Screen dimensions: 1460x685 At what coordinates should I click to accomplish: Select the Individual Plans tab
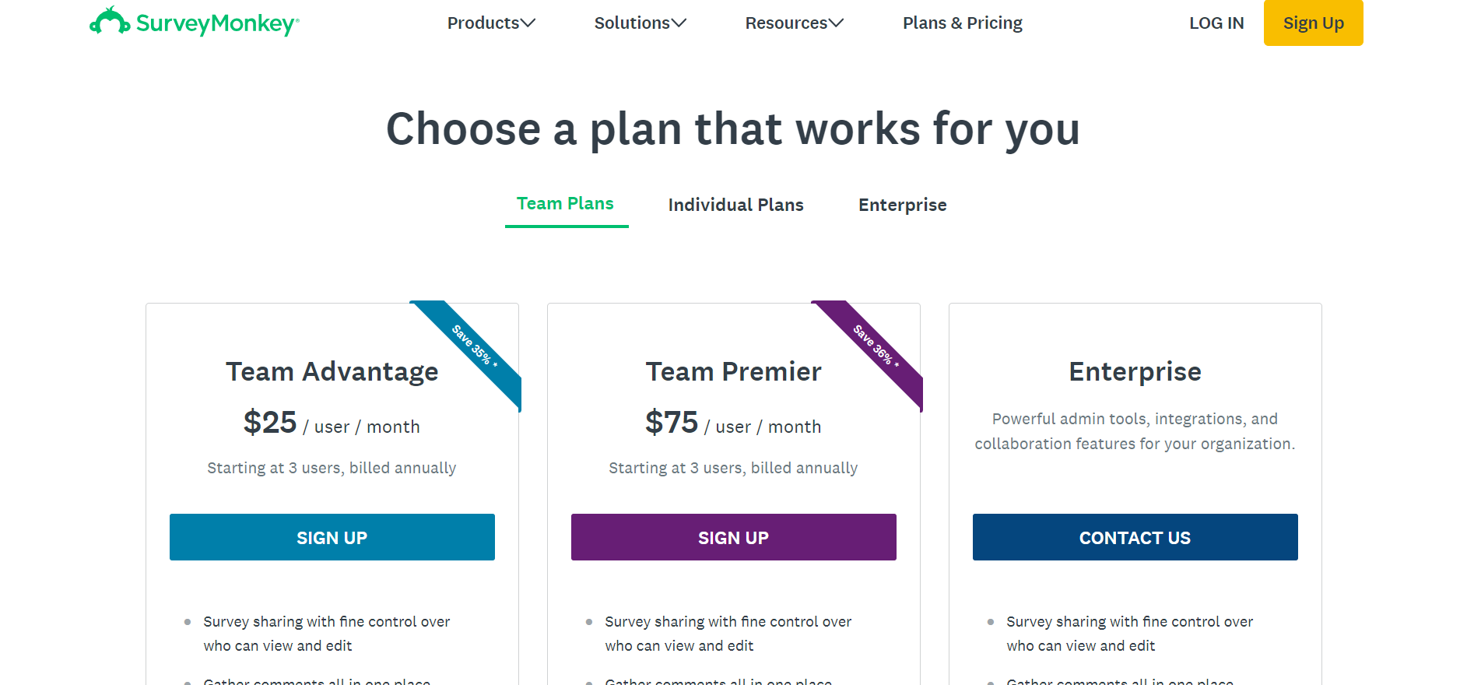click(x=735, y=205)
